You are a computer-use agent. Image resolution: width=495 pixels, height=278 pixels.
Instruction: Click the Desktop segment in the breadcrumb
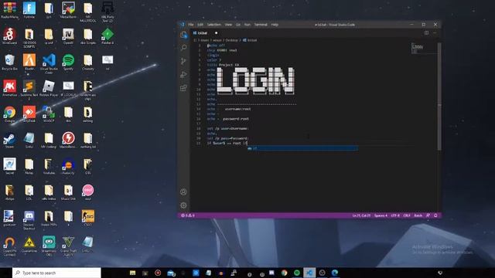click(x=231, y=40)
